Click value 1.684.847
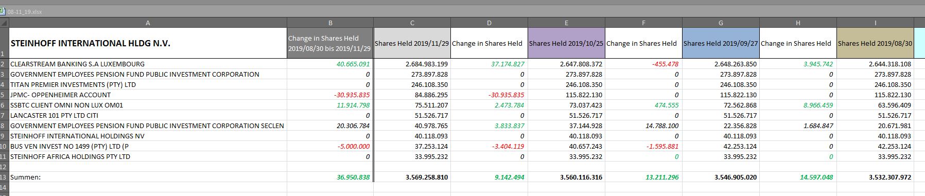925x196 pixels. [x=818, y=126]
